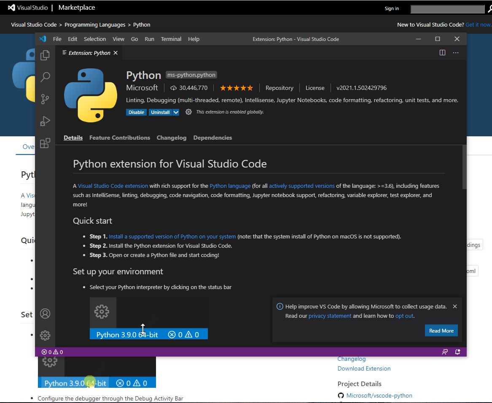Open the opt out link
Image resolution: width=492 pixels, height=403 pixels.
click(x=404, y=316)
